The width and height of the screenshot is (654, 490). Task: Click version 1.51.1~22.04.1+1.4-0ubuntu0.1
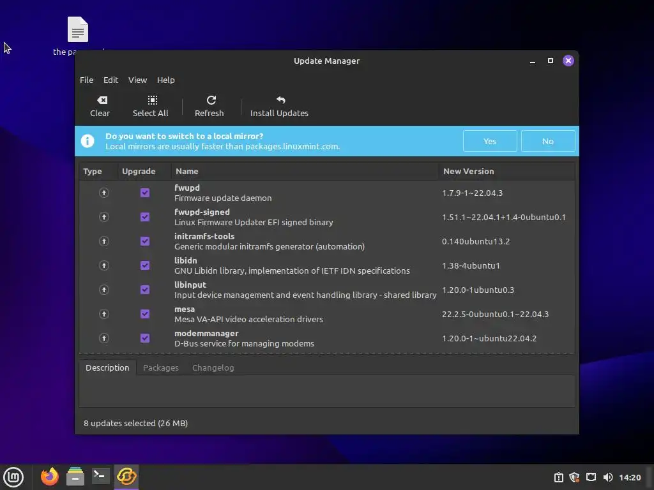[x=504, y=217]
